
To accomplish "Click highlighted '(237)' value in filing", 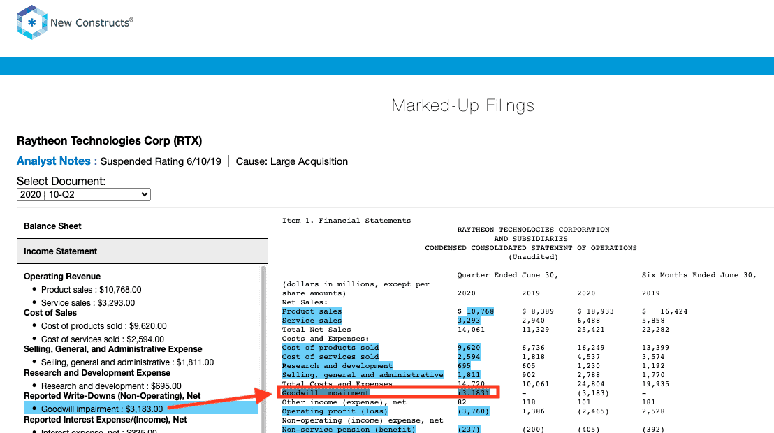I will pos(469,429).
